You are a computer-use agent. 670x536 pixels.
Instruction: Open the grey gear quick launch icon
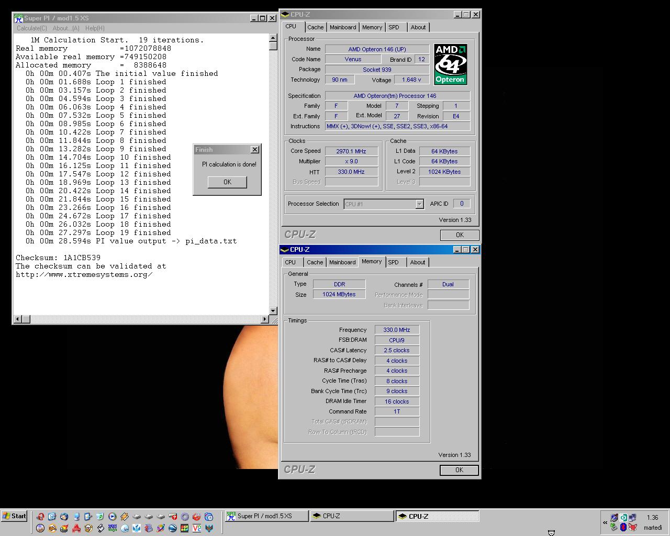(185, 517)
